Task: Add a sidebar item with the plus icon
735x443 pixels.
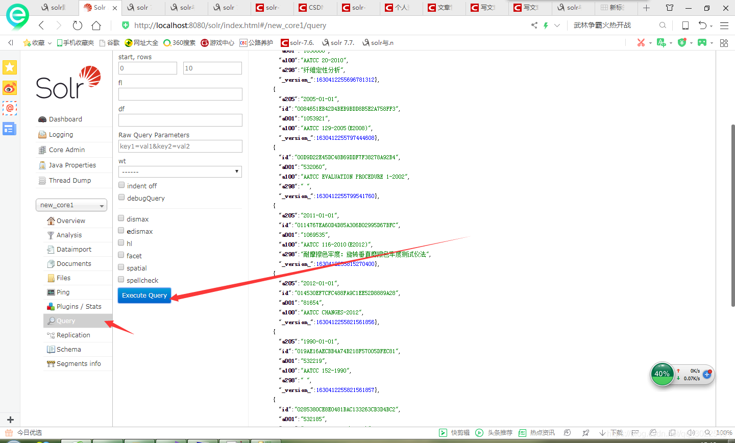Action: click(10, 420)
